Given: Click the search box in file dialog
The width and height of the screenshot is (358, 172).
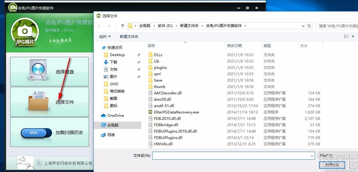Looking at the screenshot, I should tap(337, 26).
